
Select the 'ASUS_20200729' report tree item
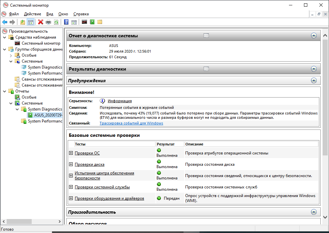tap(48, 115)
